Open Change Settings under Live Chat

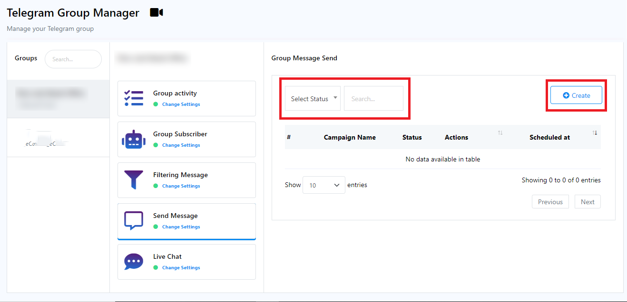[x=181, y=268]
